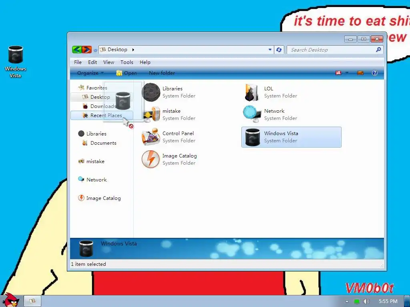Change view with the views icon

coord(338,73)
